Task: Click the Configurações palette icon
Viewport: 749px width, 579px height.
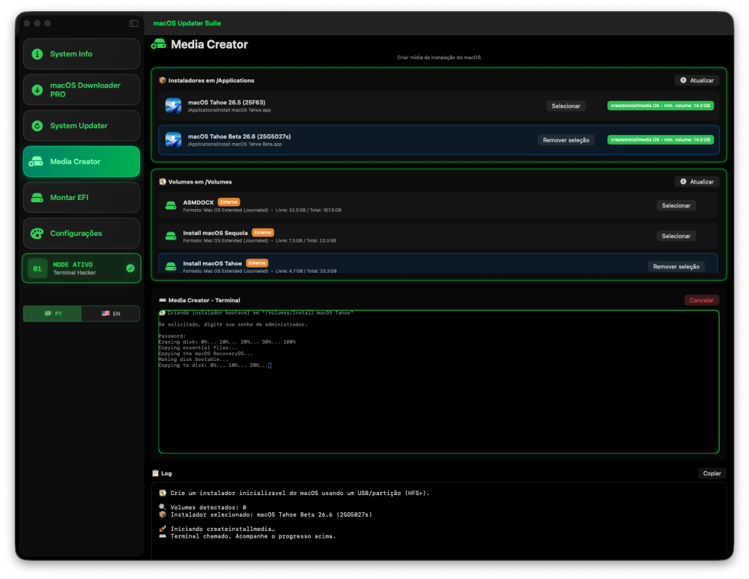Action: (37, 233)
